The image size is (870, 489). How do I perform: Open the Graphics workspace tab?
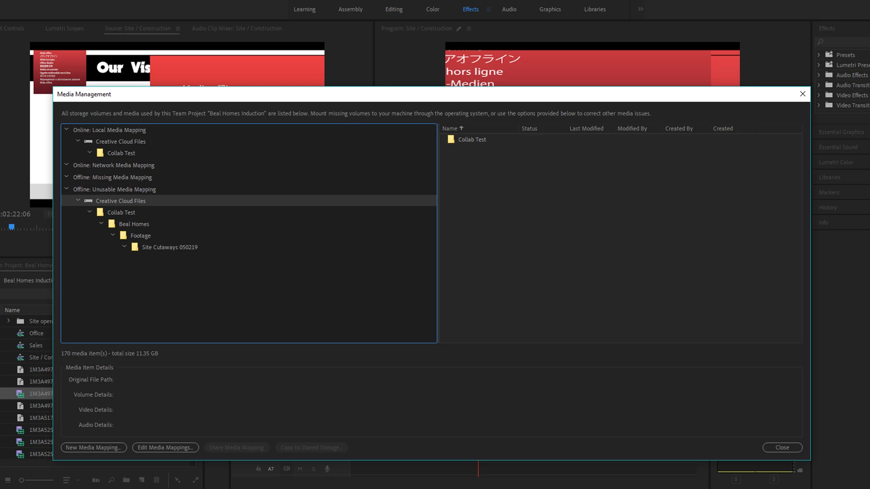click(550, 9)
